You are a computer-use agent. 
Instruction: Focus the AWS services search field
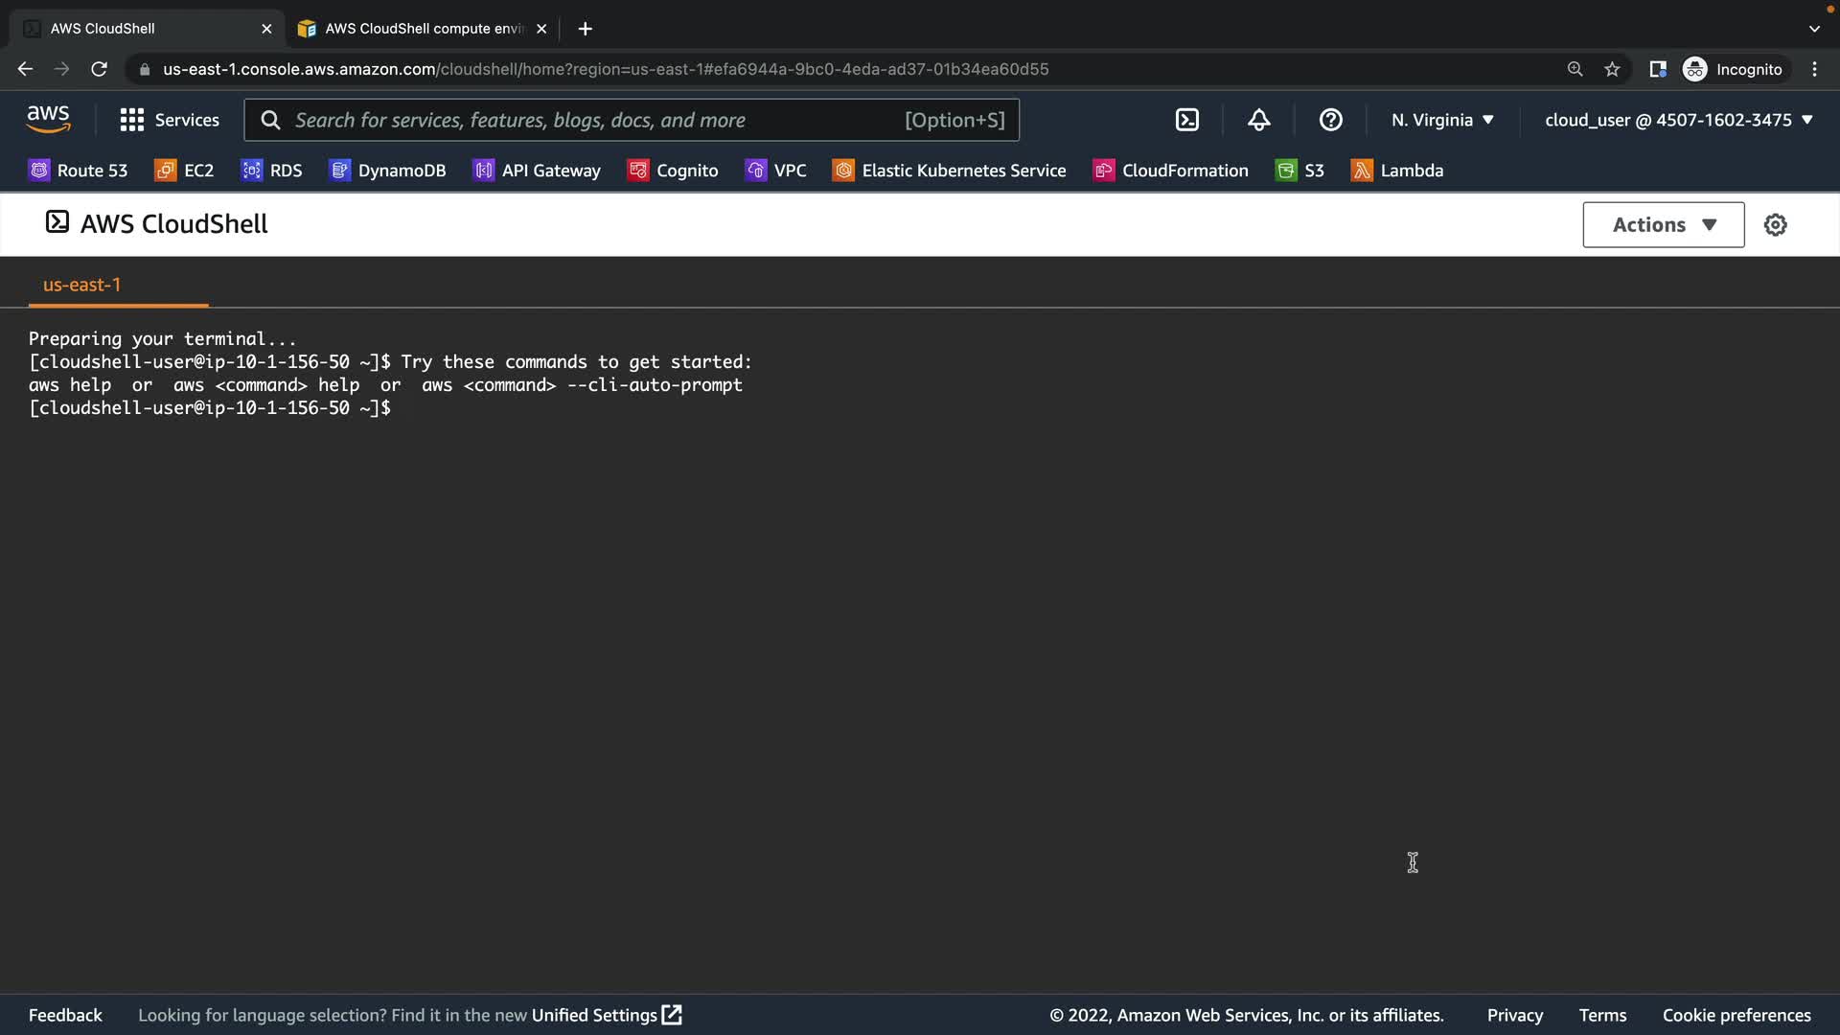tap(594, 120)
